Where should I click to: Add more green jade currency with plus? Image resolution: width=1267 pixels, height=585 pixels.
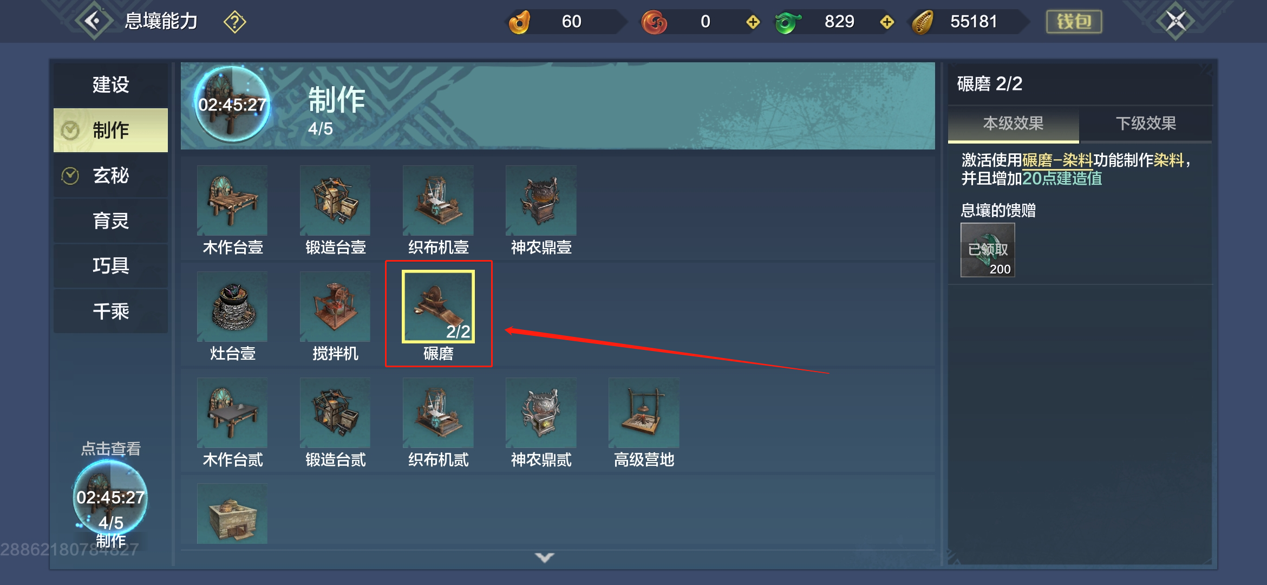pyautogui.click(x=887, y=22)
